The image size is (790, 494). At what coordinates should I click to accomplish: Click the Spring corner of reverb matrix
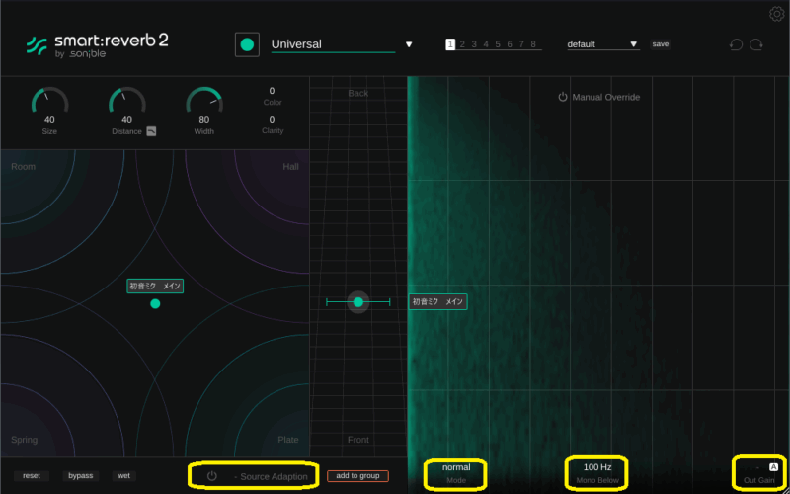[24, 440]
